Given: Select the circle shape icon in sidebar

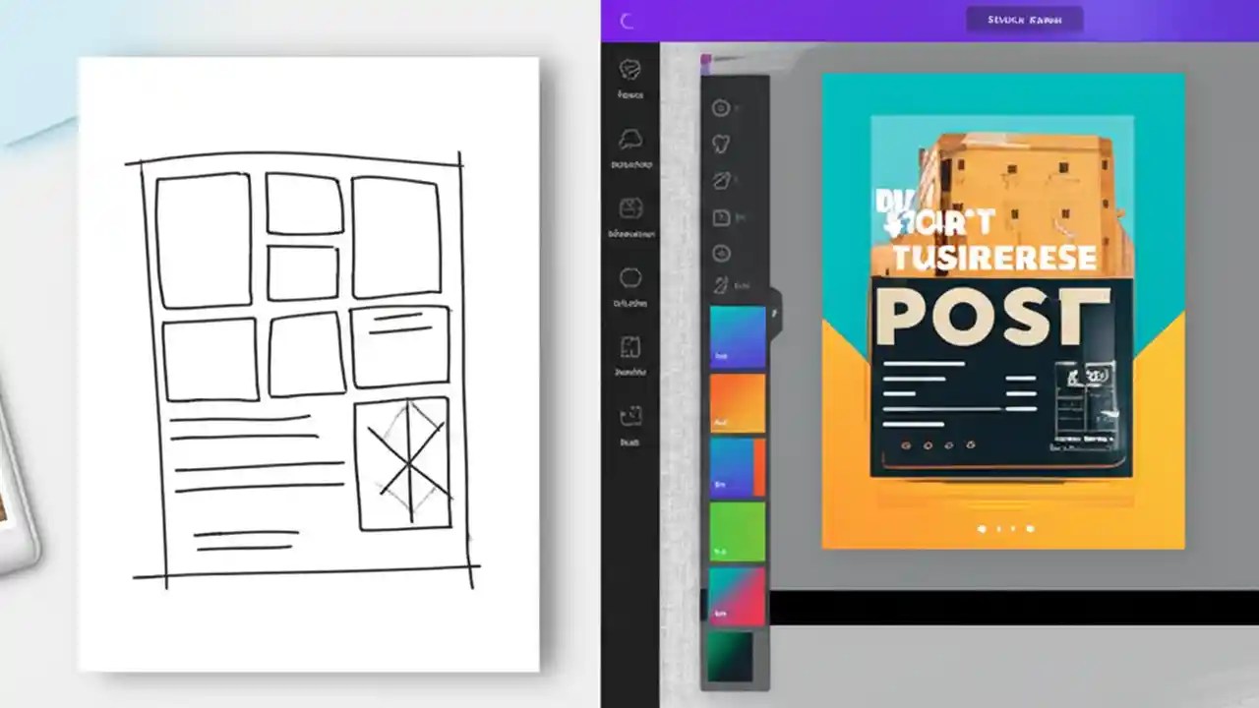Looking at the screenshot, I should (630, 276).
